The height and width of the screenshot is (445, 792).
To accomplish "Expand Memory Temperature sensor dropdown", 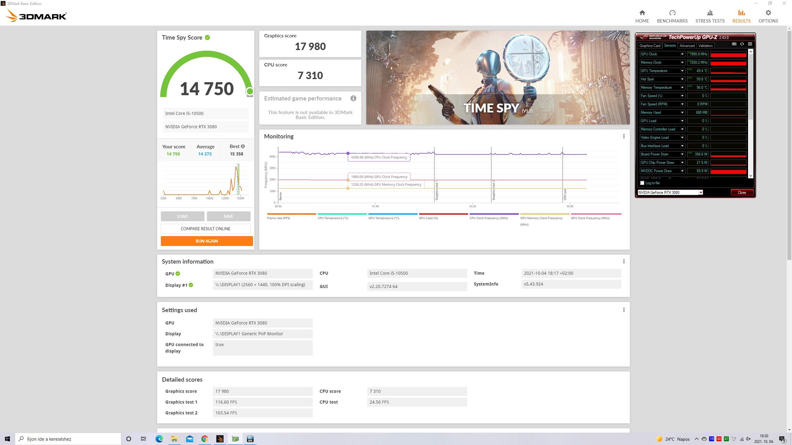I will [x=682, y=87].
